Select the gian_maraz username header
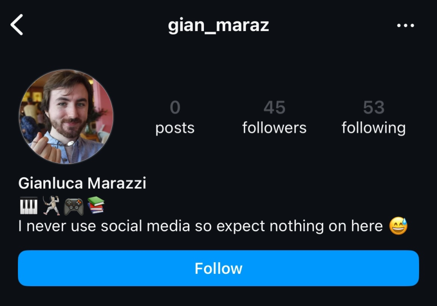 click(x=218, y=25)
